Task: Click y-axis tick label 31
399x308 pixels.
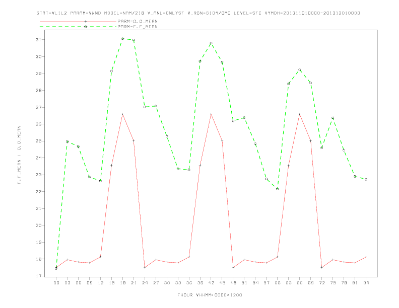Action: [x=39, y=40]
